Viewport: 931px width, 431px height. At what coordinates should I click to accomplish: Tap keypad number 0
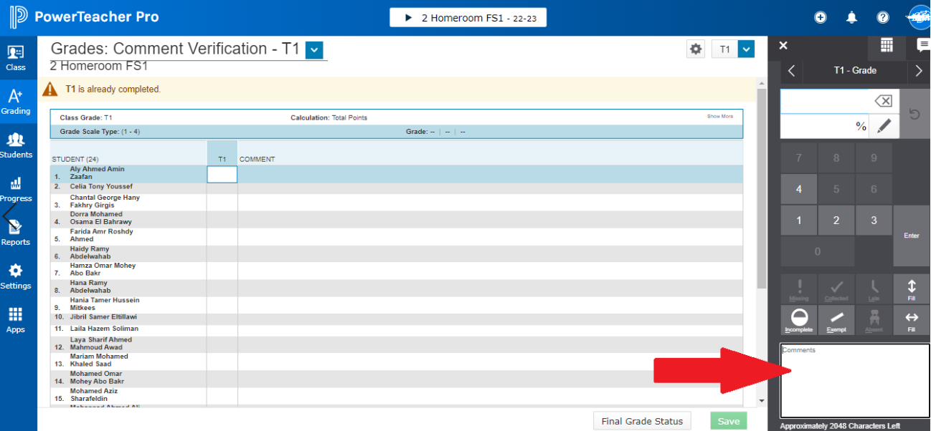[x=818, y=252]
